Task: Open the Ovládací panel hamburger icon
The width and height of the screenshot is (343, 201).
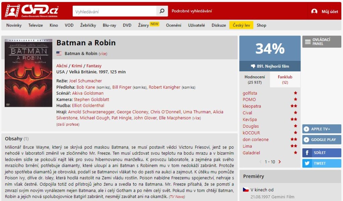Action: pos(308,42)
